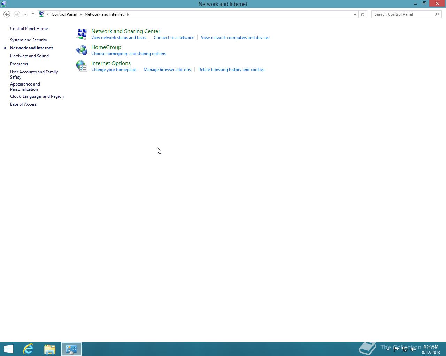The height and width of the screenshot is (356, 446).
Task: Click the network tray icon
Action: (x=405, y=349)
